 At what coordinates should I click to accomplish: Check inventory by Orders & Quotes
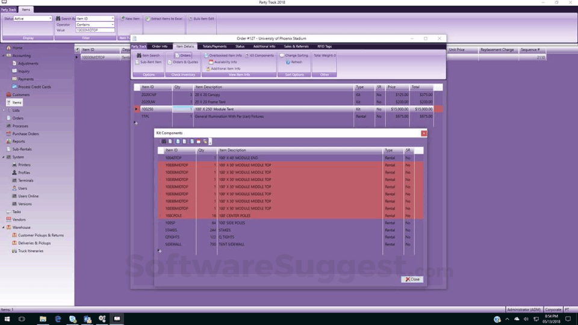(x=183, y=62)
